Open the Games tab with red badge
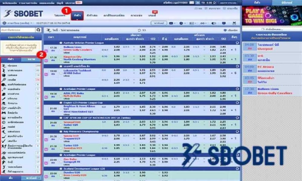 tap(152, 15)
